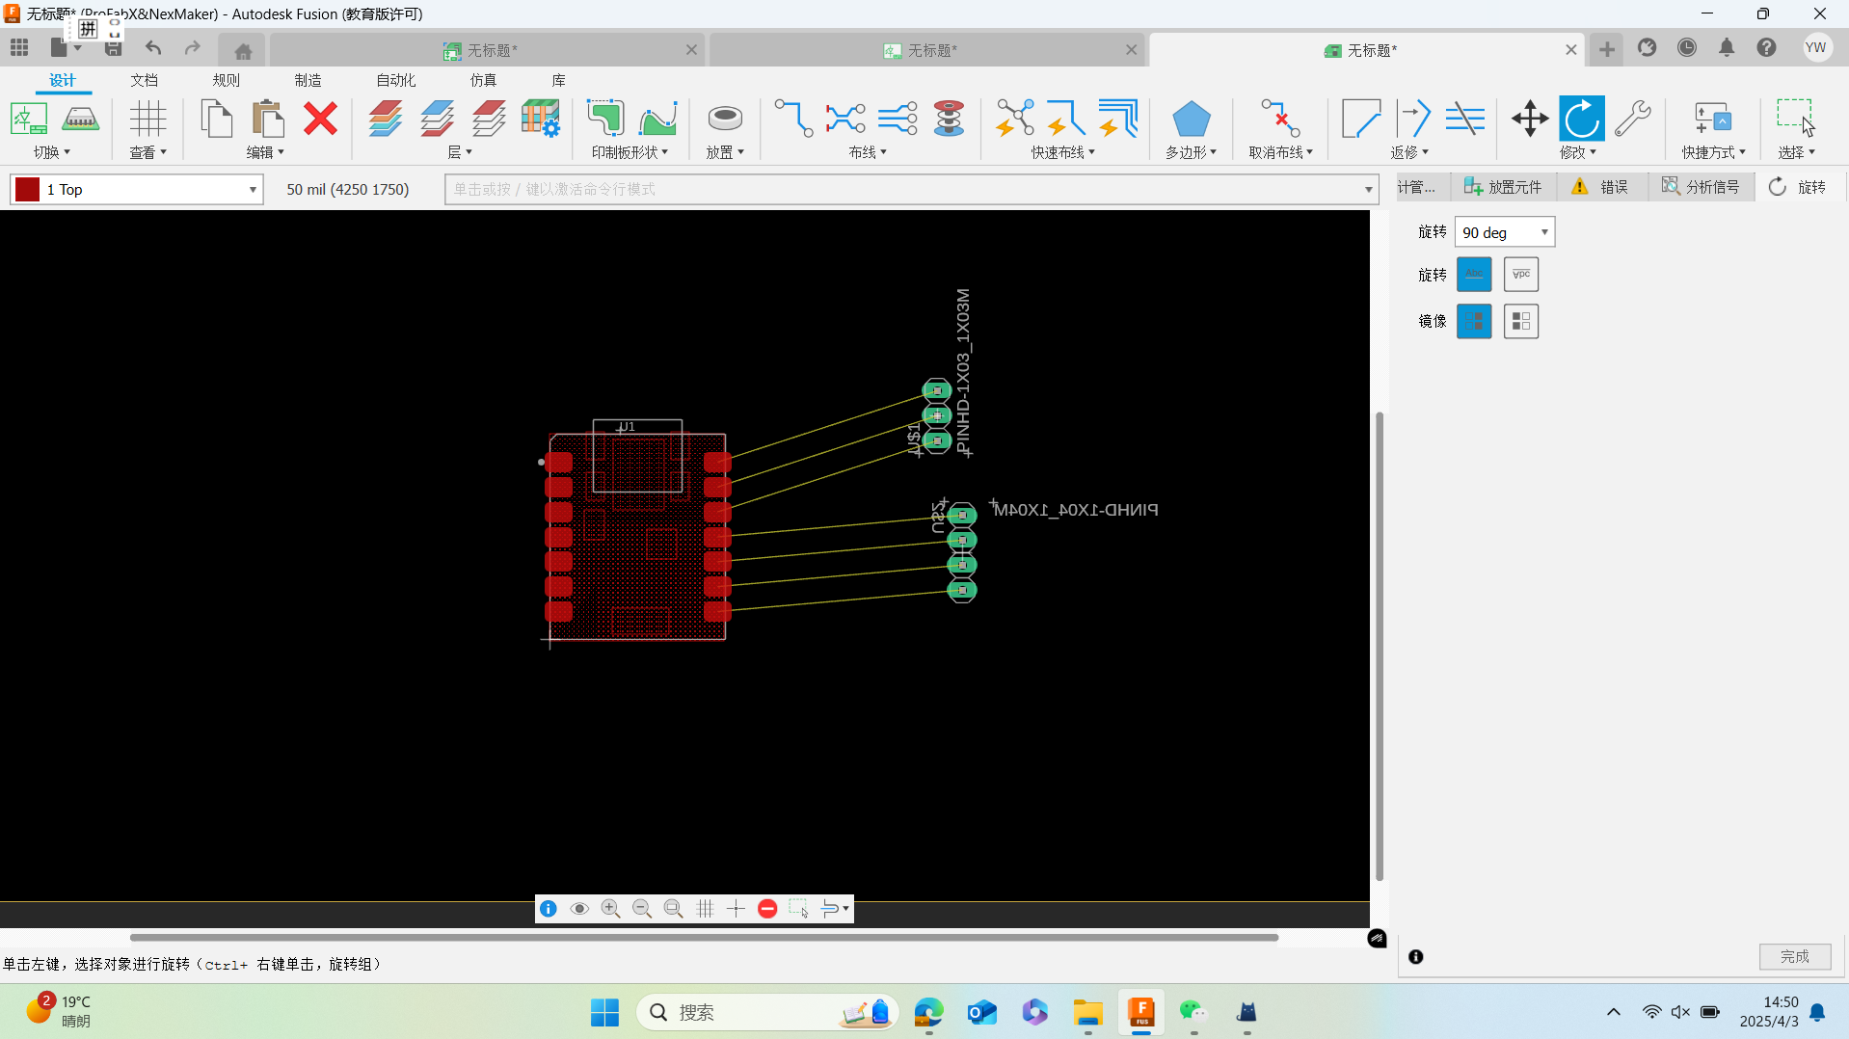The height and width of the screenshot is (1039, 1849).
Task: Expand the 切换 dropdown menu
Action: 52,152
